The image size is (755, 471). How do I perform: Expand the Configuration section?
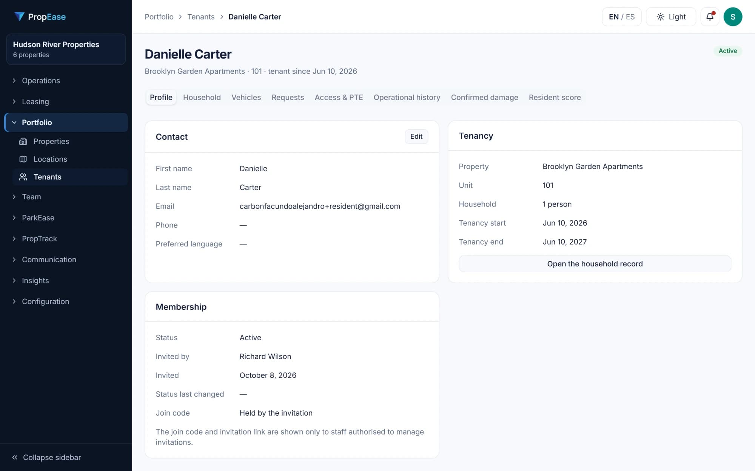tap(66, 301)
